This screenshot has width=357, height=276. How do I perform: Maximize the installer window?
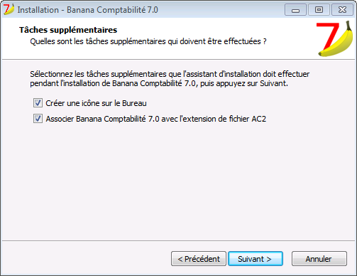pos(319,10)
